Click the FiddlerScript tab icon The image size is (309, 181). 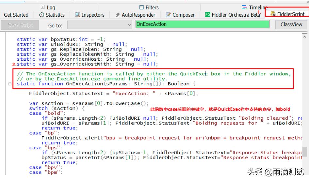273,14
